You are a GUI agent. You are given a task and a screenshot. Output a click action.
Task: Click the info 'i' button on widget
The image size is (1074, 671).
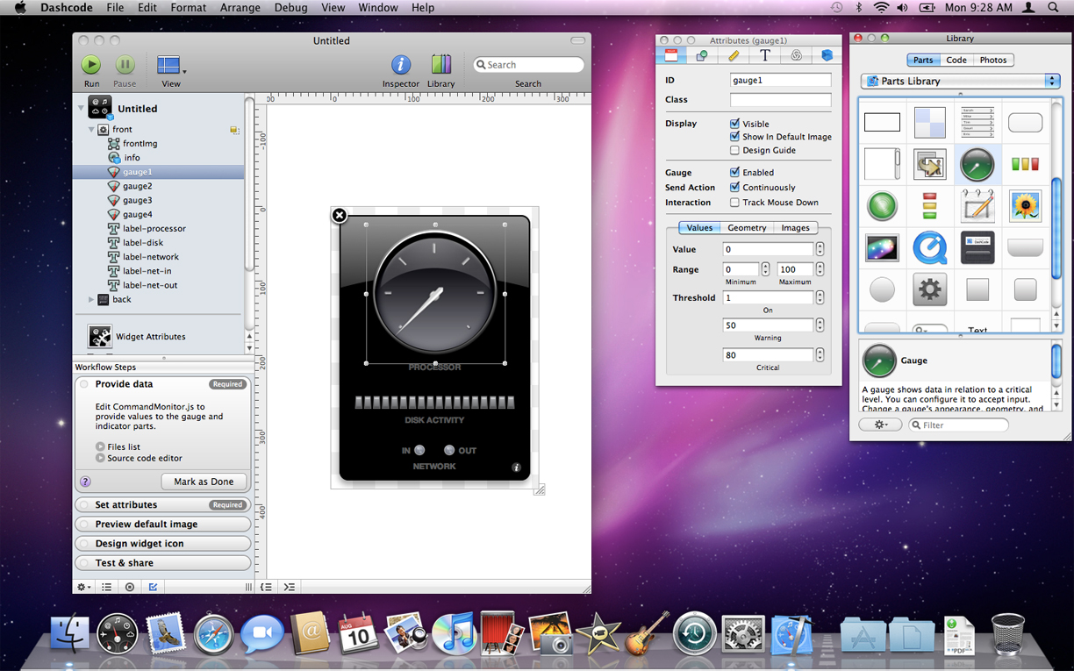[x=517, y=468]
